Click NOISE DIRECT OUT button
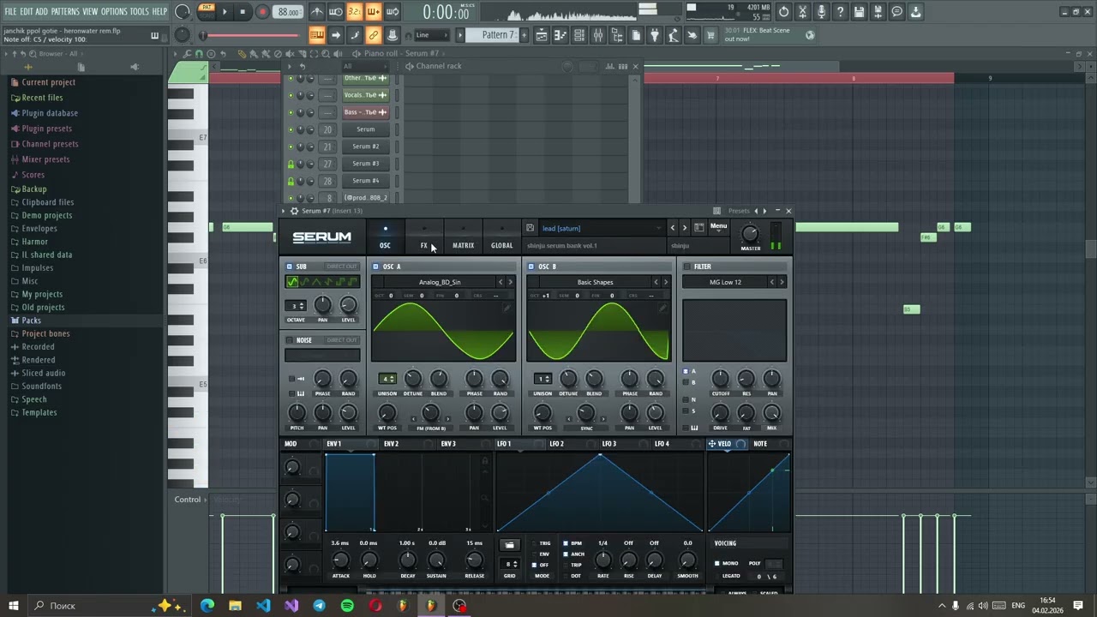 pos(342,340)
